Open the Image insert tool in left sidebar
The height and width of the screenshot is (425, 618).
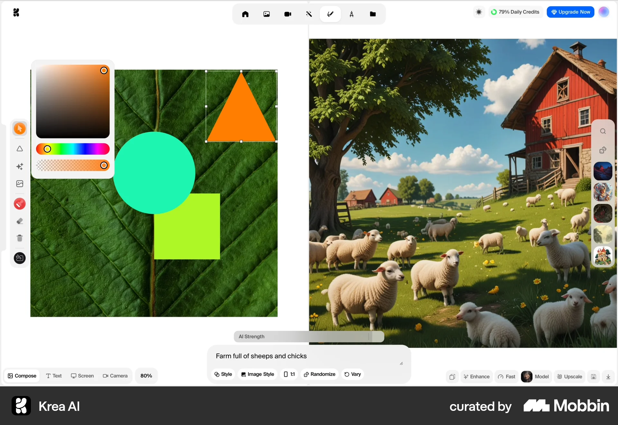19,184
